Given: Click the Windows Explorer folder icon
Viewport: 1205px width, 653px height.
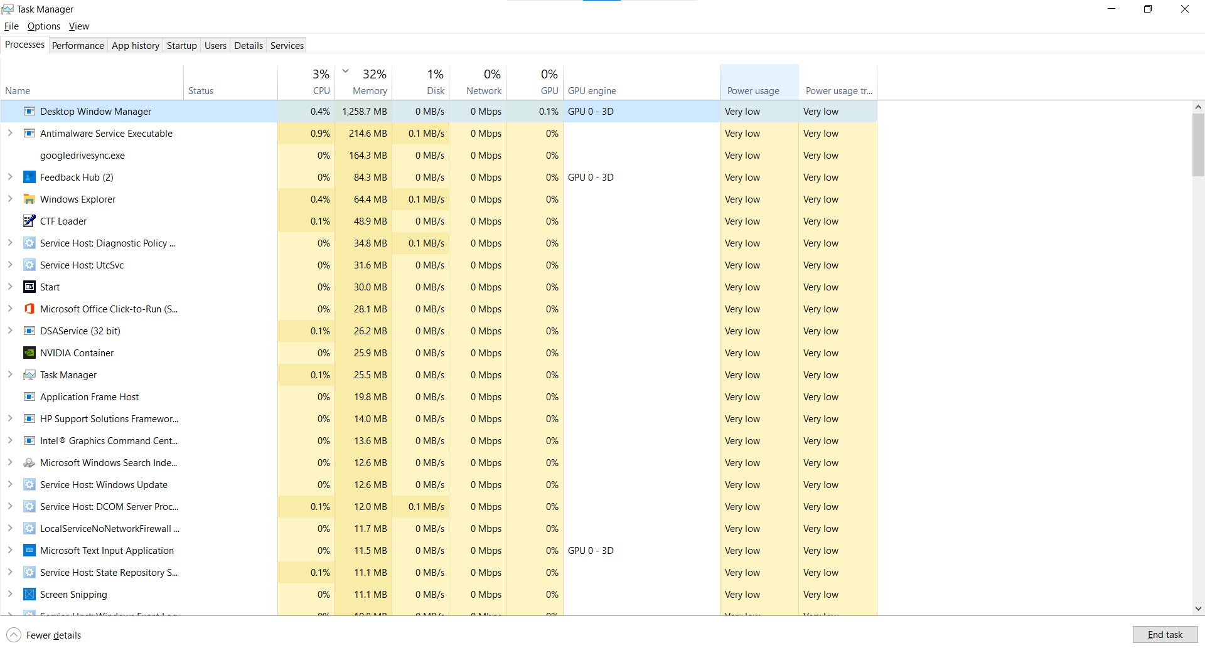Looking at the screenshot, I should pyautogui.click(x=29, y=199).
